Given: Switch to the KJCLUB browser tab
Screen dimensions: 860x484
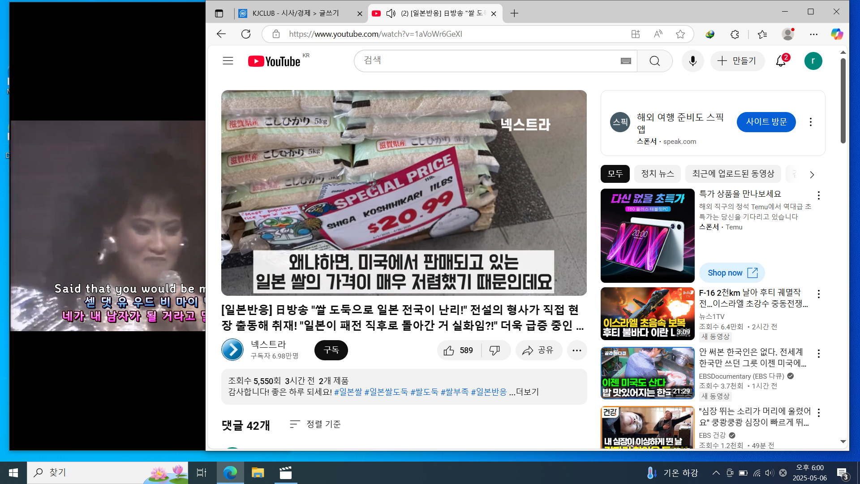Looking at the screenshot, I should click(296, 13).
